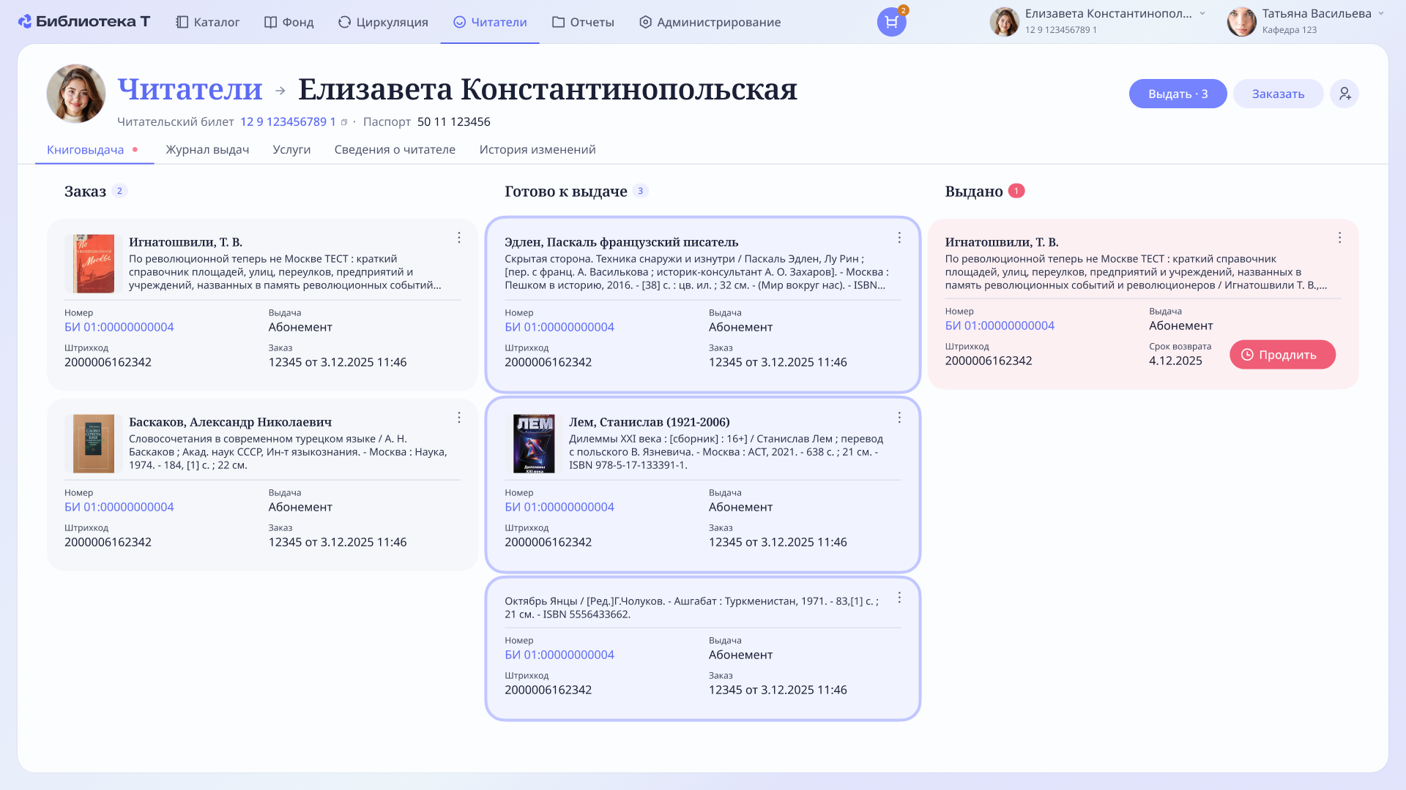
Task: Expand the Татьяна Васильева user dropdown
Action: pos(1380,12)
